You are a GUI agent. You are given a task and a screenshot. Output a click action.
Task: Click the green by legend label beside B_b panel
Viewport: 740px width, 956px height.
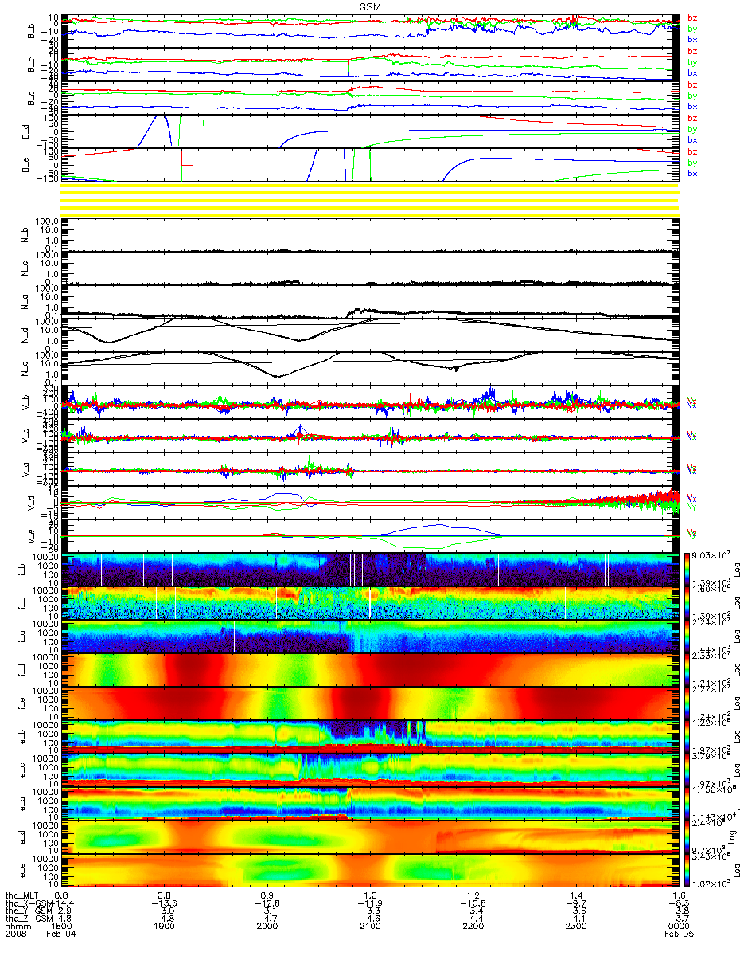[692, 29]
